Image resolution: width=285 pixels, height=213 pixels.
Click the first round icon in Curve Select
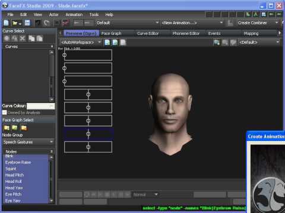[x=7, y=38]
